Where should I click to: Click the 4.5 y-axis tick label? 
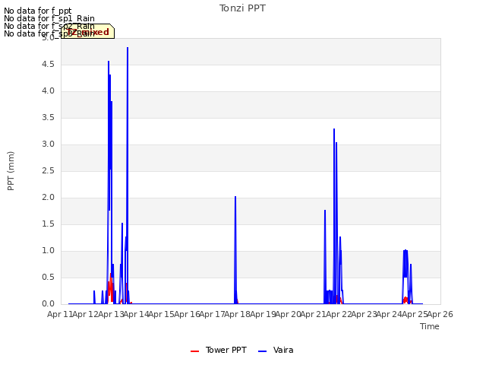[48, 64]
